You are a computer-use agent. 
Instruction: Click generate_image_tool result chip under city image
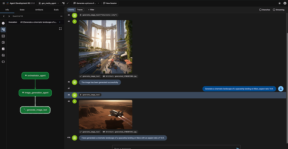[x=90, y=76]
